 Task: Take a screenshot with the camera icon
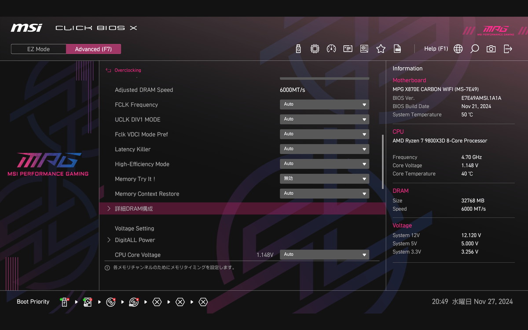pyautogui.click(x=491, y=49)
